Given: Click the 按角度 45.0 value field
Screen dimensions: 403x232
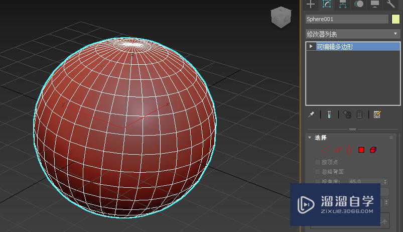Looking at the screenshot, I should point(365,181).
